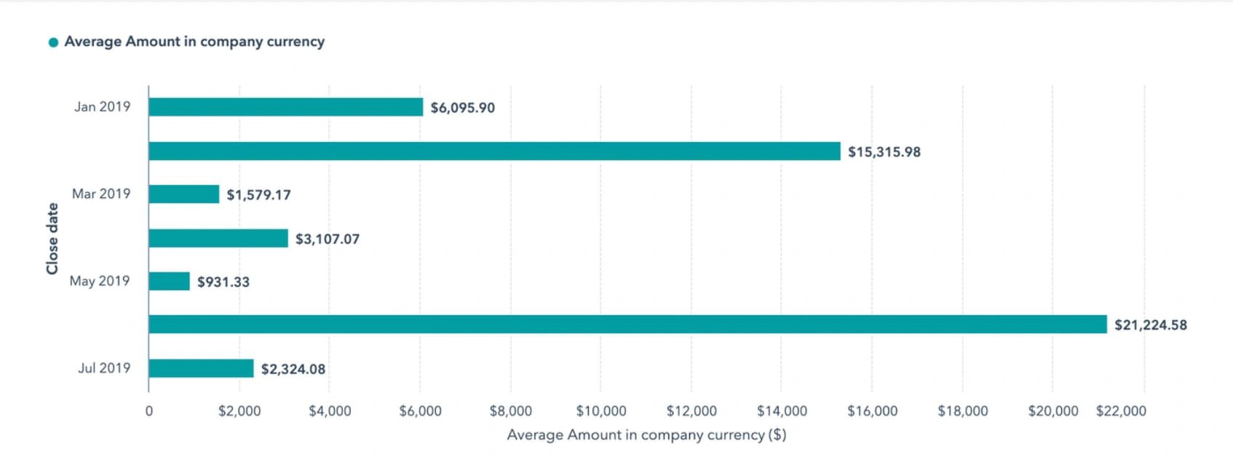Select the Jan 2019 bar
Screen dimensions: 1233x460
coord(285,107)
